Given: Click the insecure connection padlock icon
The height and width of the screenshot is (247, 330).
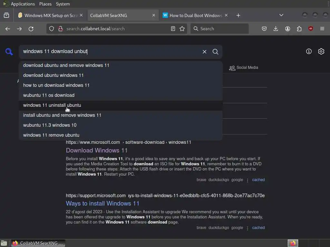Looking at the screenshot, I should (x=61, y=29).
